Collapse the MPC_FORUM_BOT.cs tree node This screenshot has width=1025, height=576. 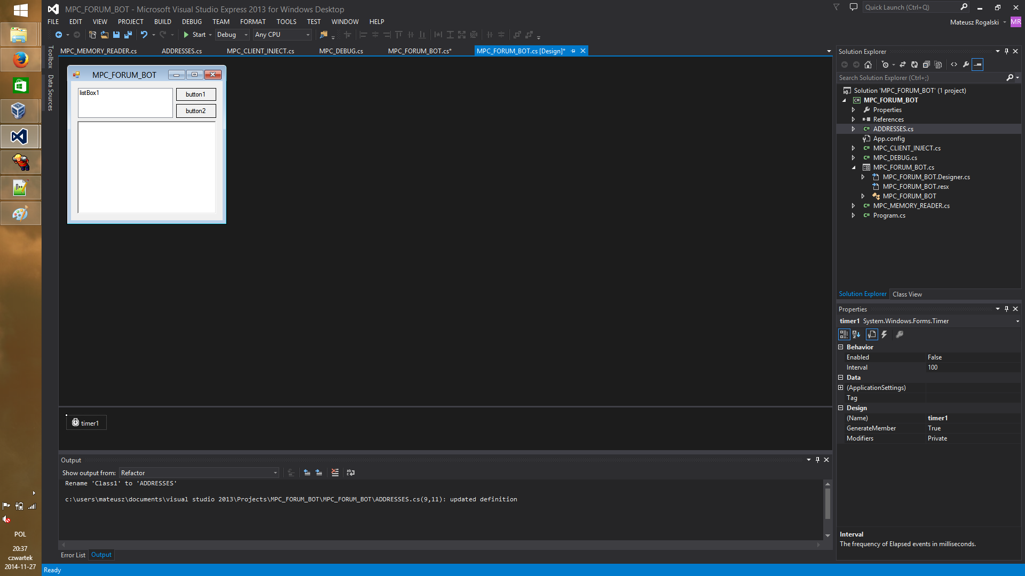(853, 167)
